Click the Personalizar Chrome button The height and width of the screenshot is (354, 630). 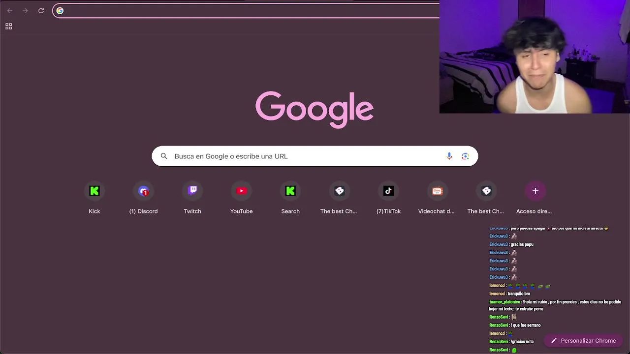583,341
